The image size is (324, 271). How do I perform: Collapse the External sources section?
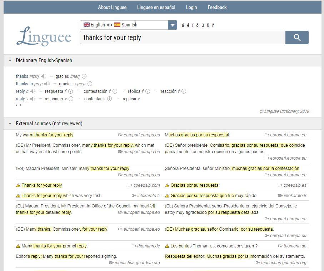pyautogui.click(x=10, y=124)
